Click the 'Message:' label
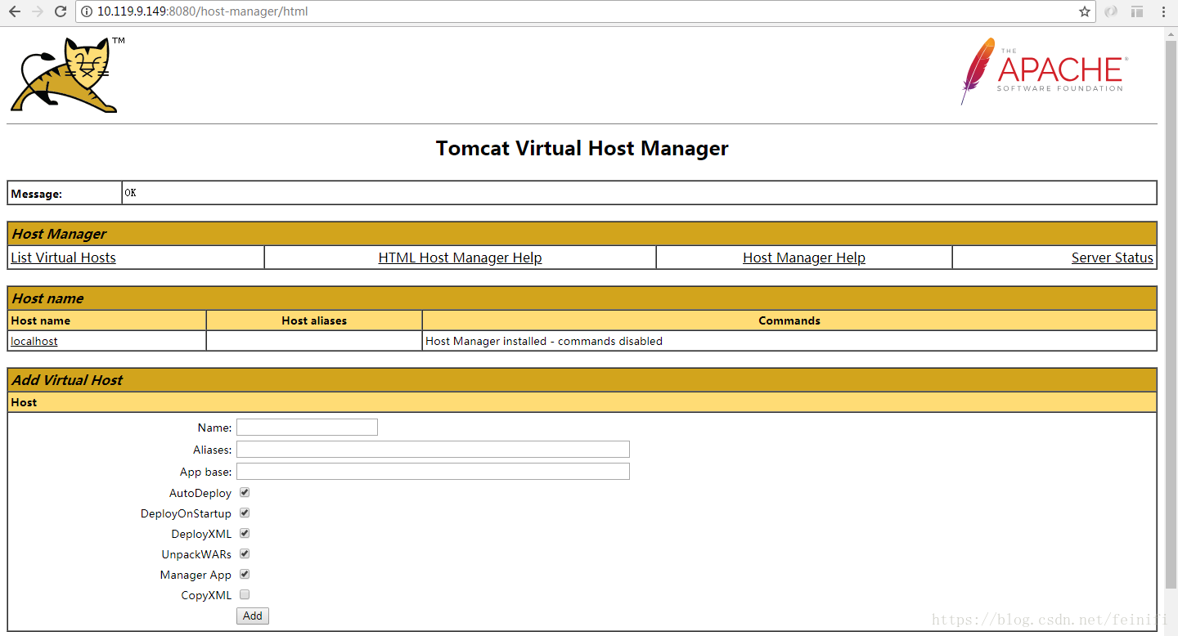 coord(37,194)
